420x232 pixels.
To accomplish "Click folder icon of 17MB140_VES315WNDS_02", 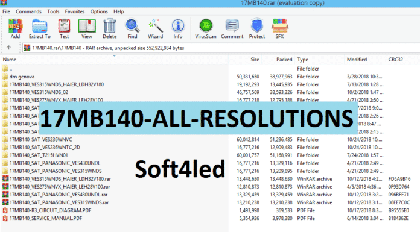I will [5, 92].
